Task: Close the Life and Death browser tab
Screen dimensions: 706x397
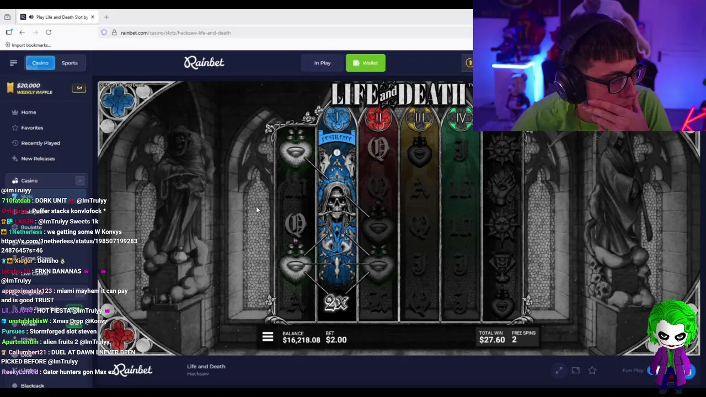Action: (x=93, y=17)
